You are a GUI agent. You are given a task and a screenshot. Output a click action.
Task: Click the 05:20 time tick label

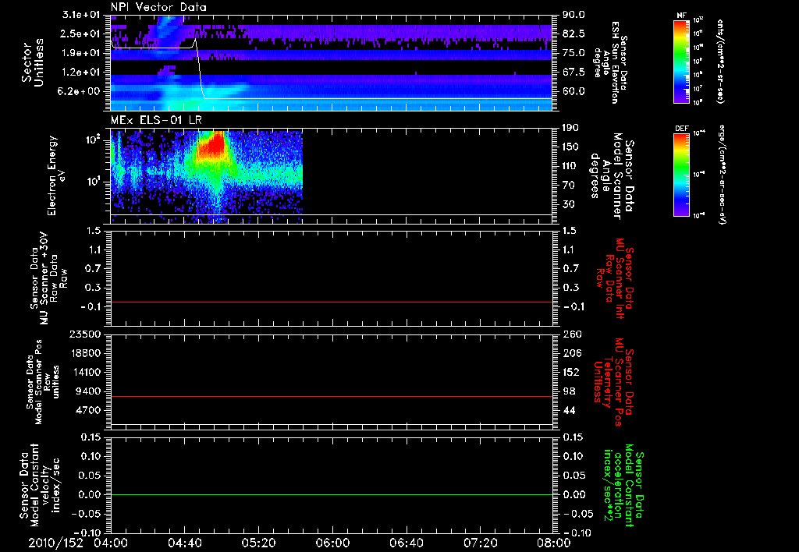(x=258, y=543)
